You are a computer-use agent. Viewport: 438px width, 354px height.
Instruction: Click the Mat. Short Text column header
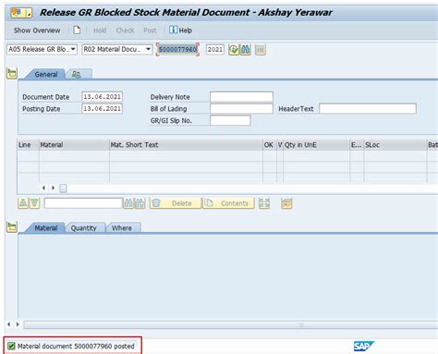point(186,145)
